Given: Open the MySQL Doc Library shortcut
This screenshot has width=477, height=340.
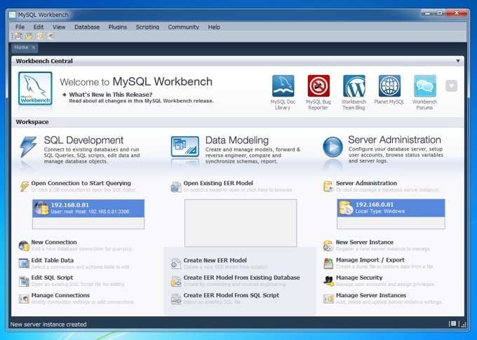Looking at the screenshot, I should [x=283, y=86].
